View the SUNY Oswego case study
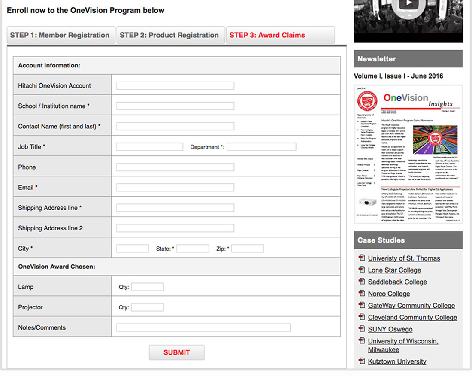This screenshot has width=472, height=376. click(390, 329)
